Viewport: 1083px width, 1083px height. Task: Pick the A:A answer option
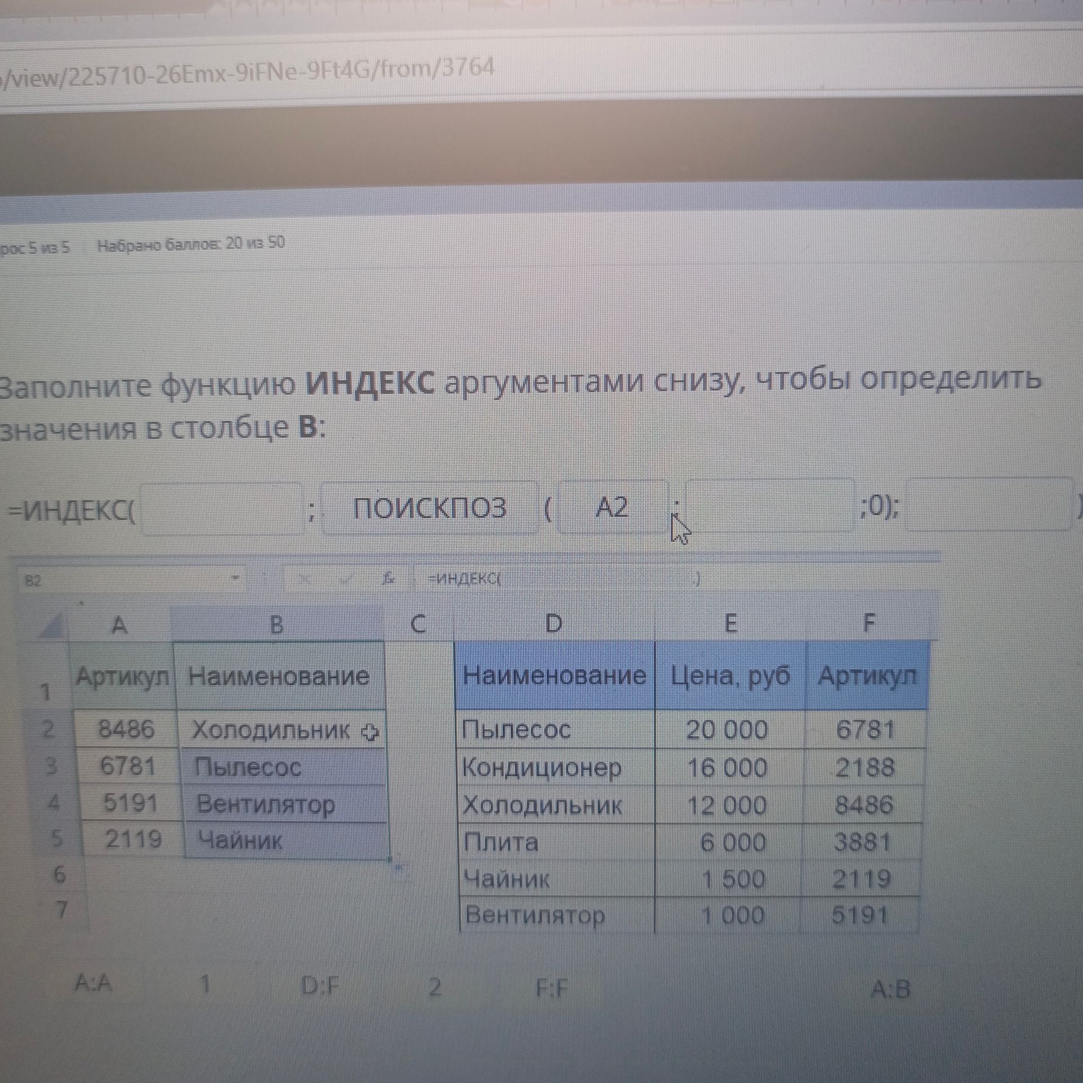pos(94,984)
